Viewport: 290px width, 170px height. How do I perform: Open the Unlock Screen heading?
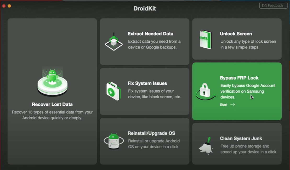(x=236, y=34)
